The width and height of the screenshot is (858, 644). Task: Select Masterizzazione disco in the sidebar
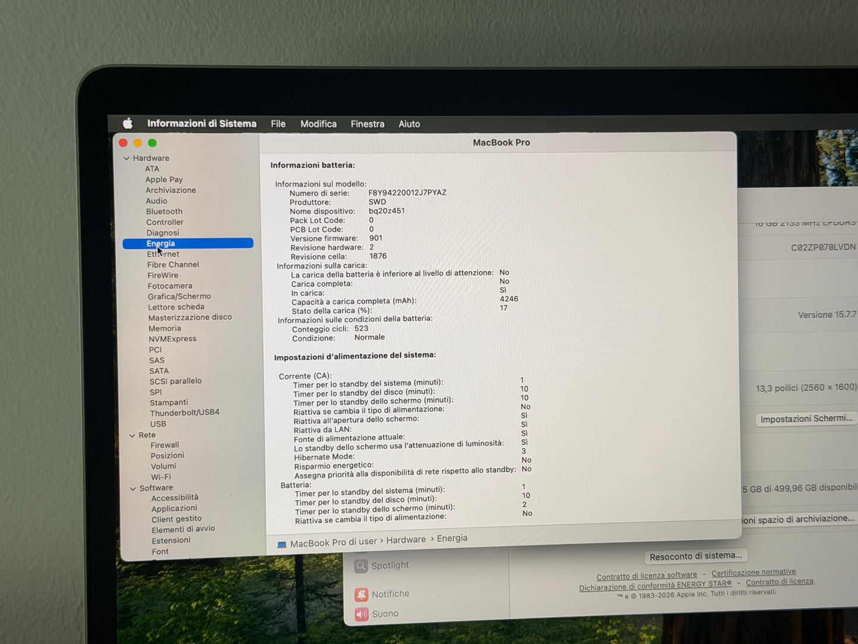pos(190,317)
